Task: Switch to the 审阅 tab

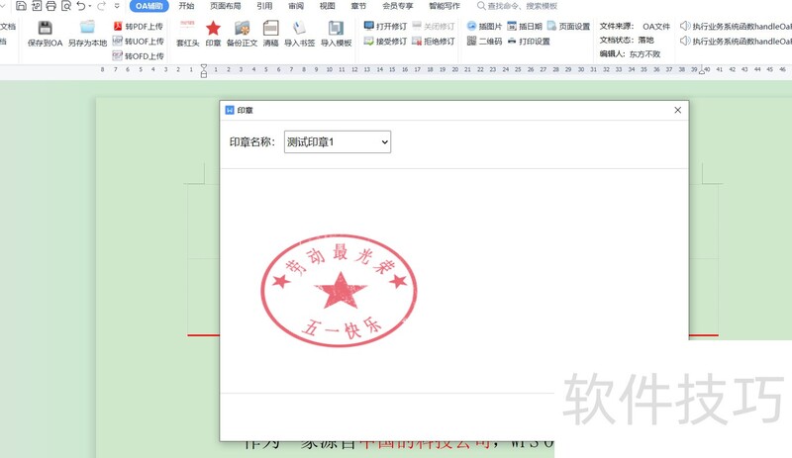Action: click(x=296, y=6)
